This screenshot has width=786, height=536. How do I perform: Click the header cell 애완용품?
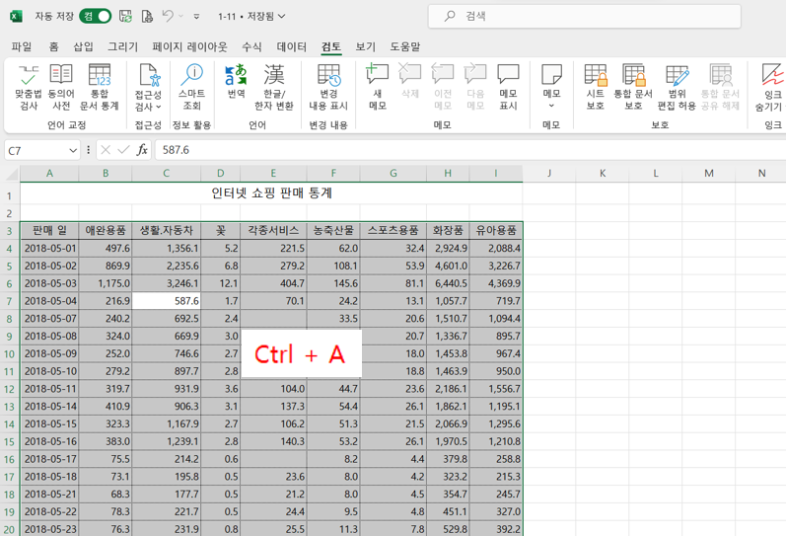[106, 230]
